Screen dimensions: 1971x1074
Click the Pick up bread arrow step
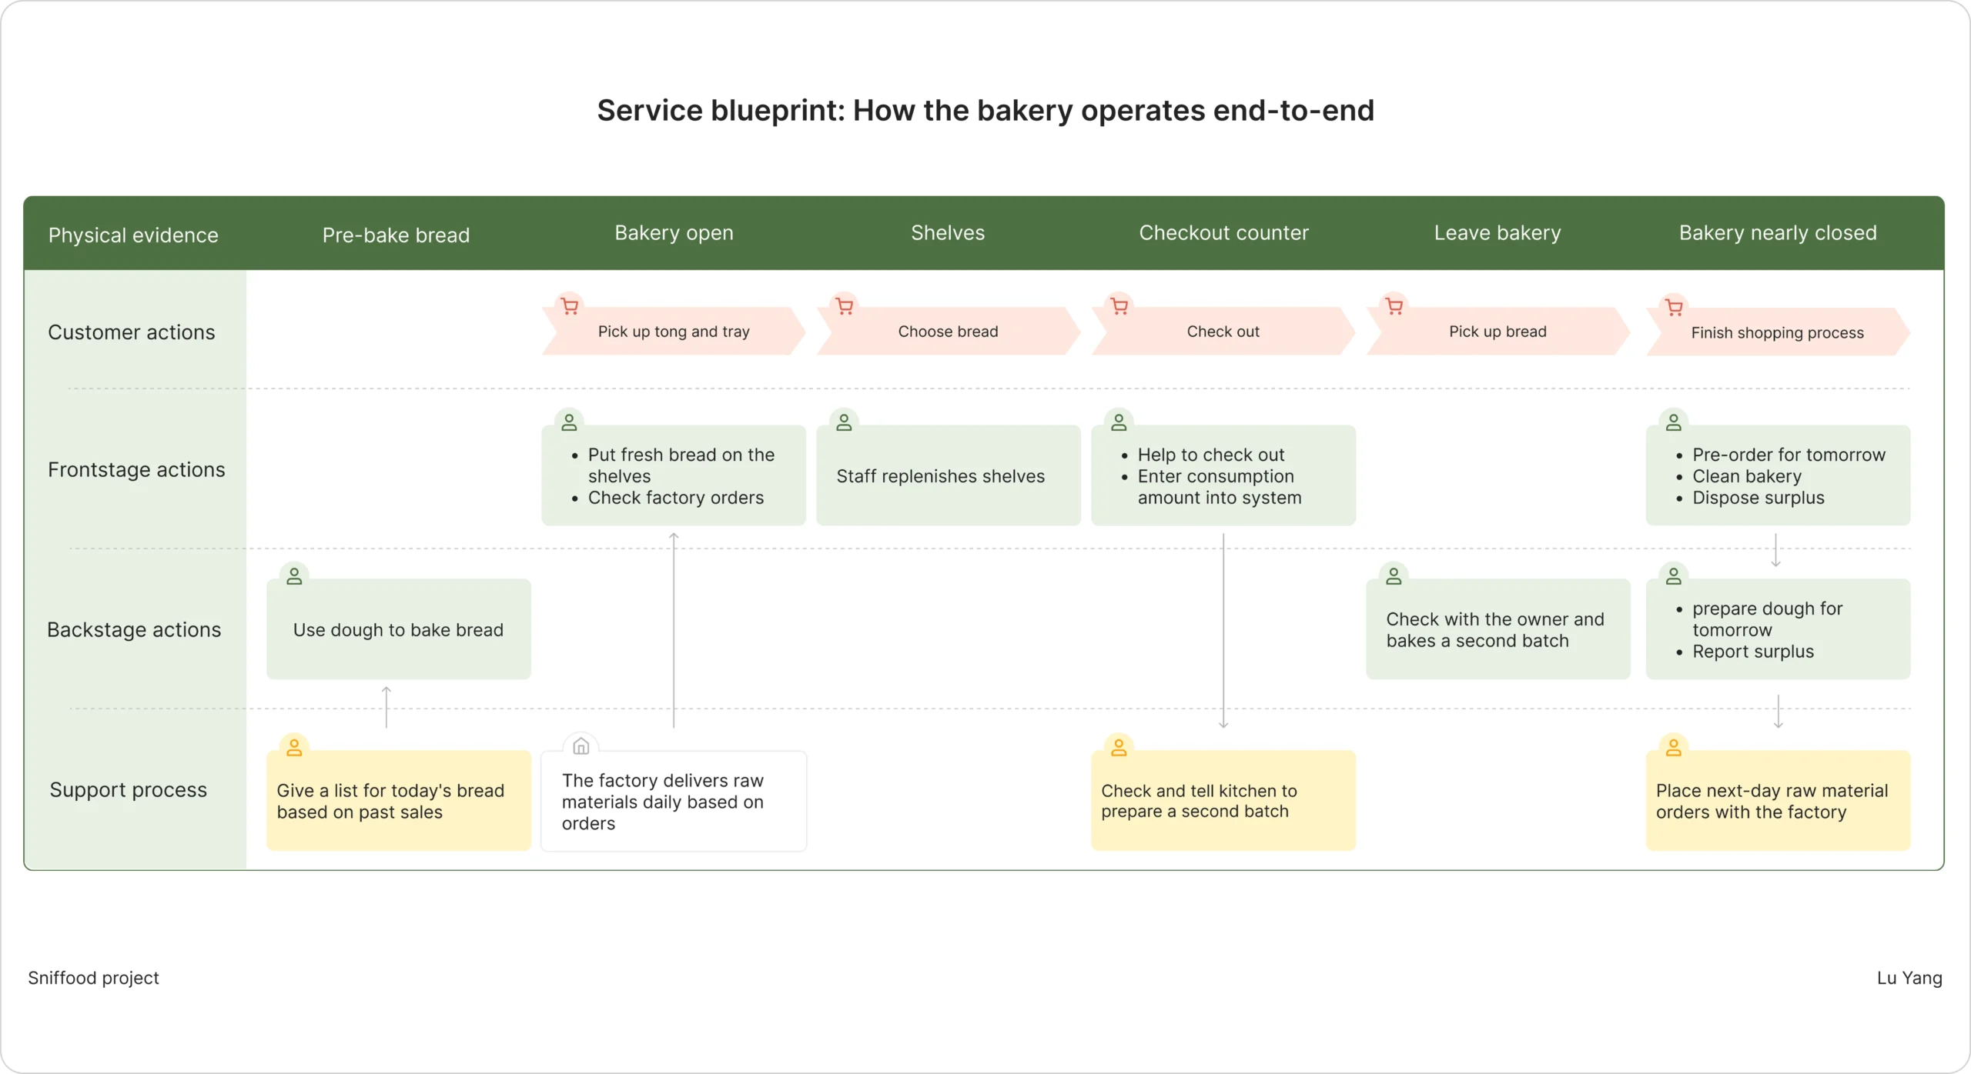pyautogui.click(x=1497, y=332)
